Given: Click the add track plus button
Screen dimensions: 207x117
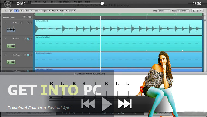Looking at the screenshot, I should pyautogui.click(x=24, y=17).
